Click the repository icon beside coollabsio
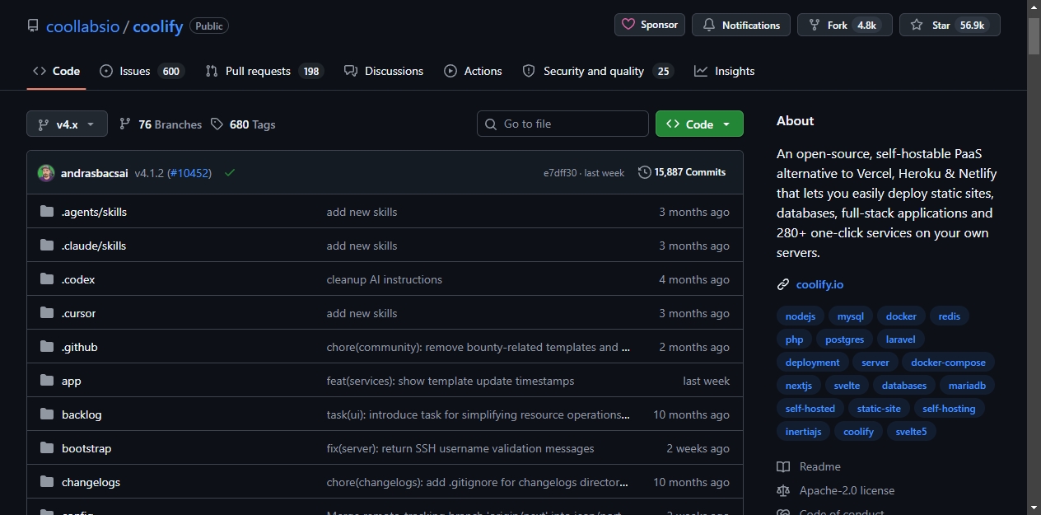Image resolution: width=1041 pixels, height=515 pixels. [33, 26]
